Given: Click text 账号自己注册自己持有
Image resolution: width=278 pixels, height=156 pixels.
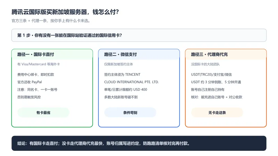Looking at the screenshot, I should (x=207, y=89).
